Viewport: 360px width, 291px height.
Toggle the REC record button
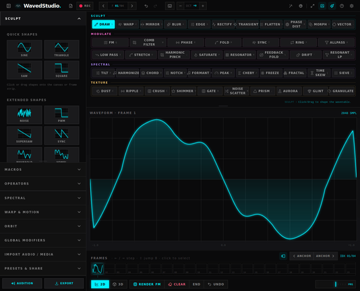(85, 6)
